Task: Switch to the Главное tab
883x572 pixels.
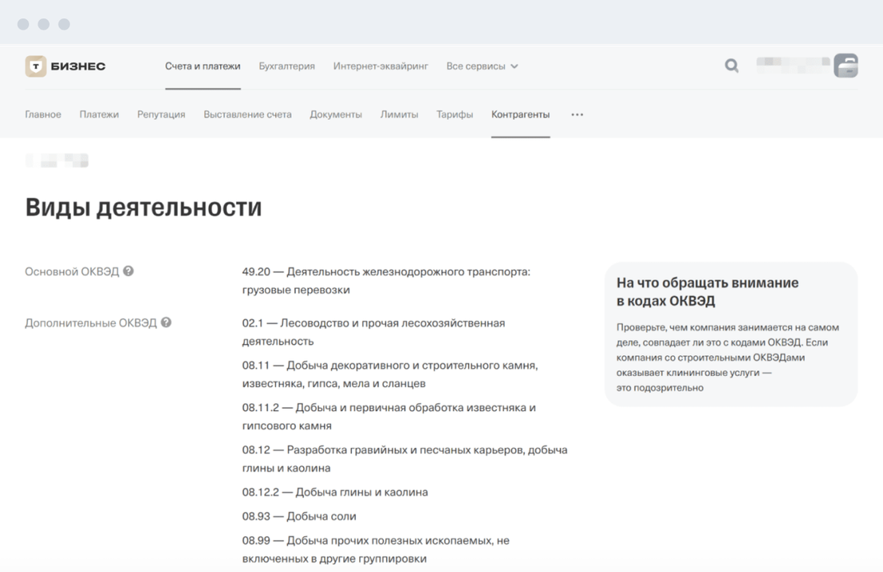Action: point(42,114)
